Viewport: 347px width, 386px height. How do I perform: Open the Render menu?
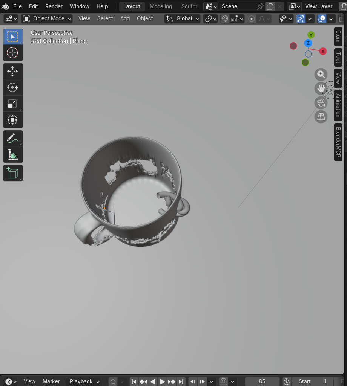(x=54, y=6)
